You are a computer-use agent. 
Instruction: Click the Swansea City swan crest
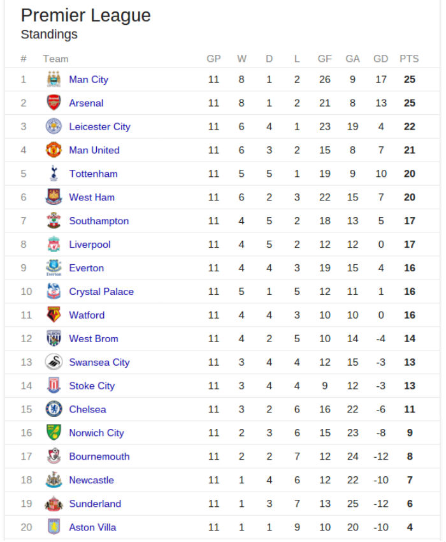tap(54, 362)
